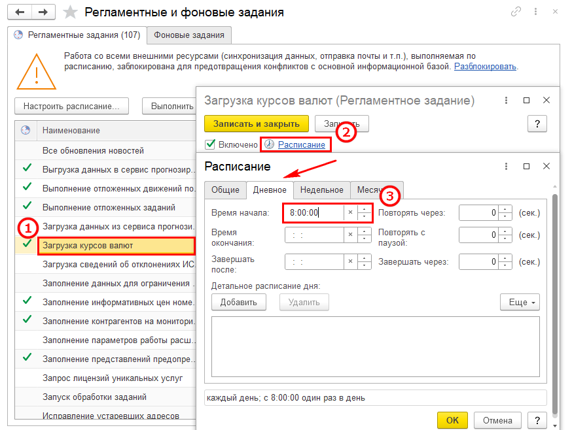Click green check of Выполнение отложенных движений row

27,187
